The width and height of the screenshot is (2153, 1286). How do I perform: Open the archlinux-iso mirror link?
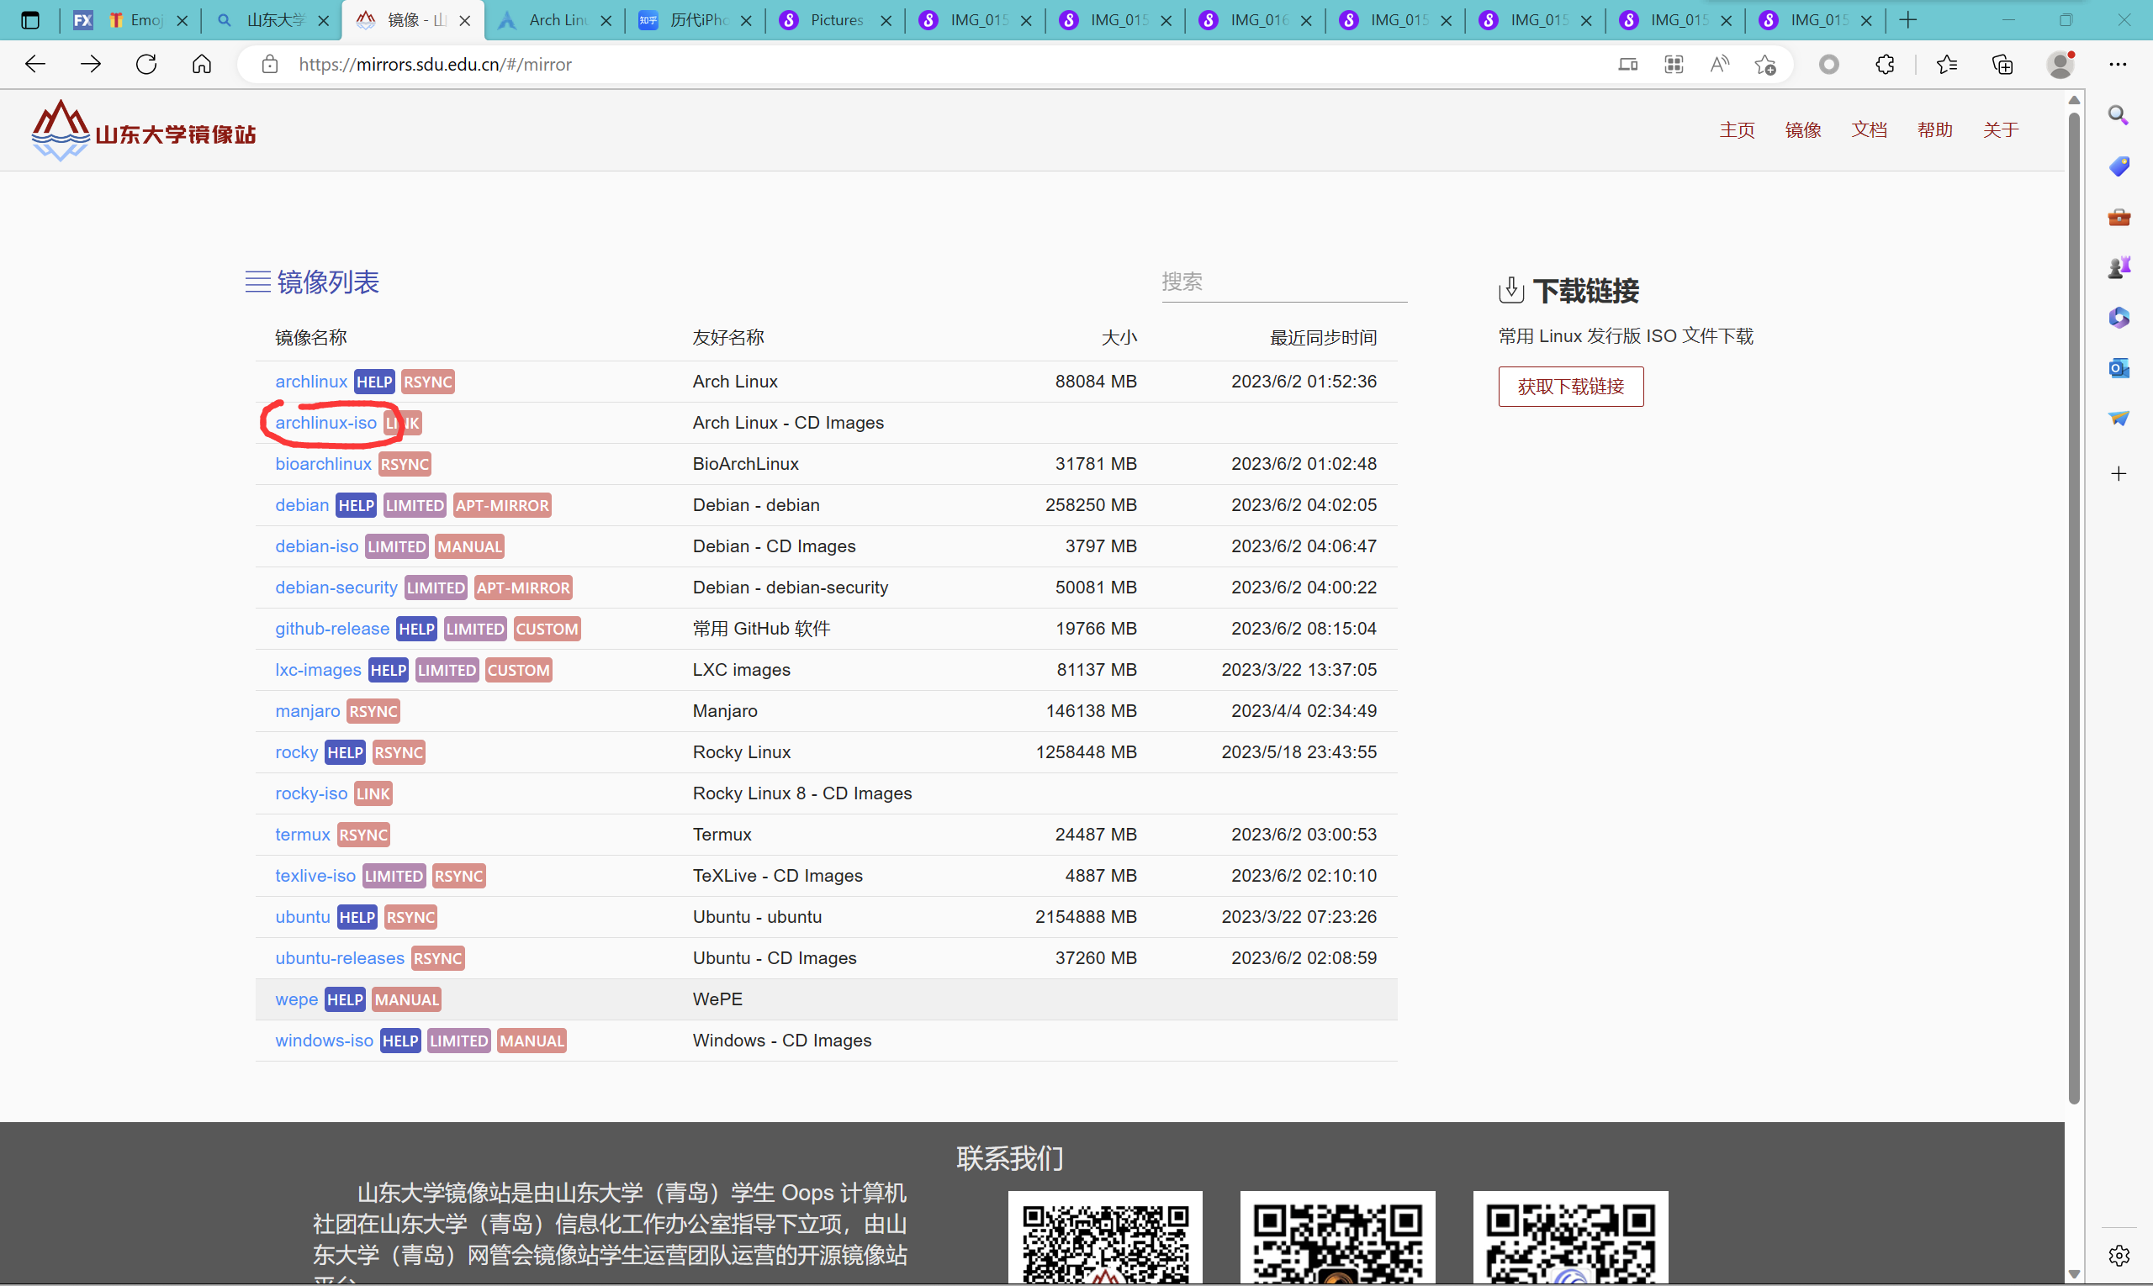(326, 423)
